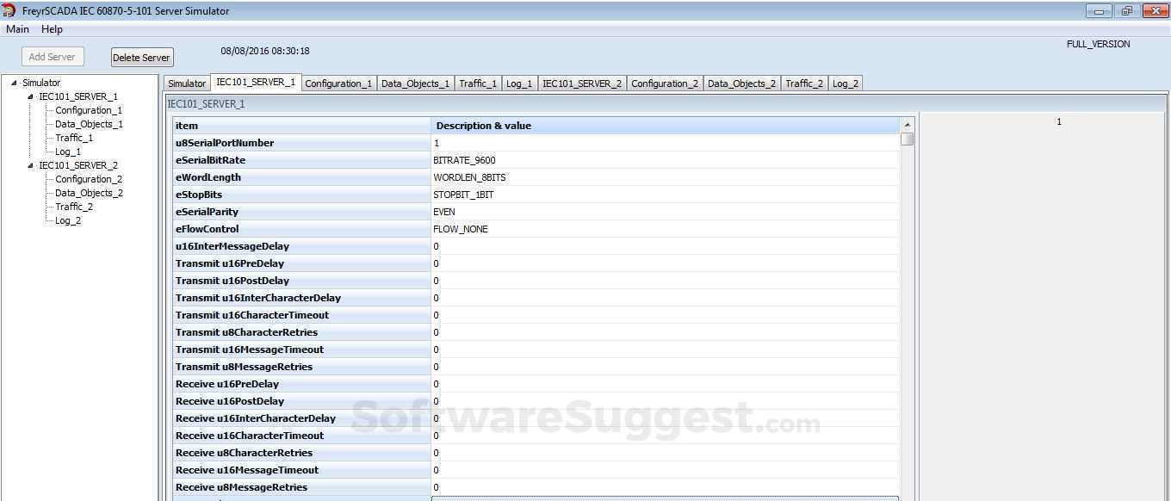
Task: Switch to the Configuration_2 tab
Action: pos(665,83)
